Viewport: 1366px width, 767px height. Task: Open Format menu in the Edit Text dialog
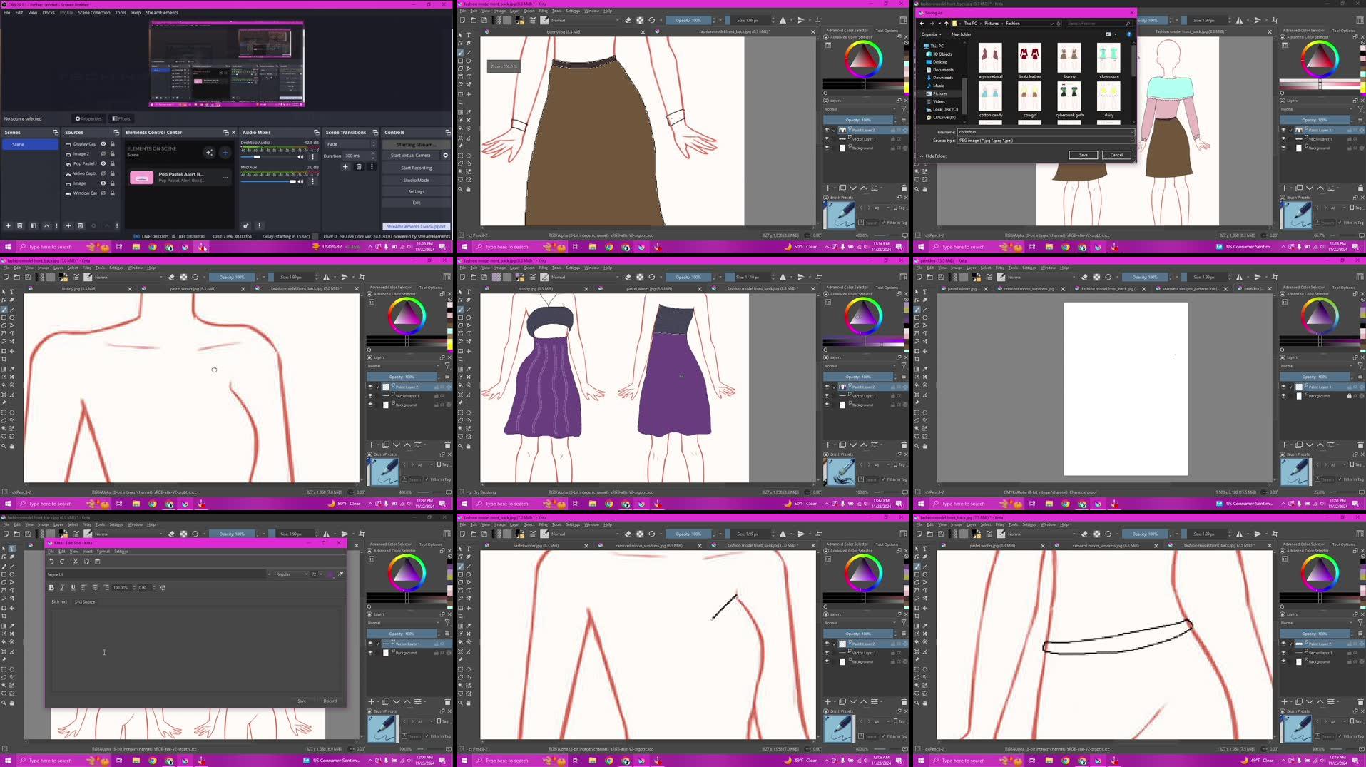[x=103, y=552]
